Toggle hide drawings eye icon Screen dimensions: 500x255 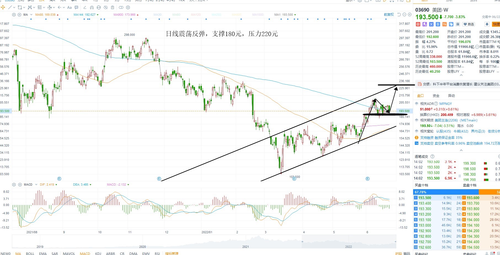tap(106, 7)
